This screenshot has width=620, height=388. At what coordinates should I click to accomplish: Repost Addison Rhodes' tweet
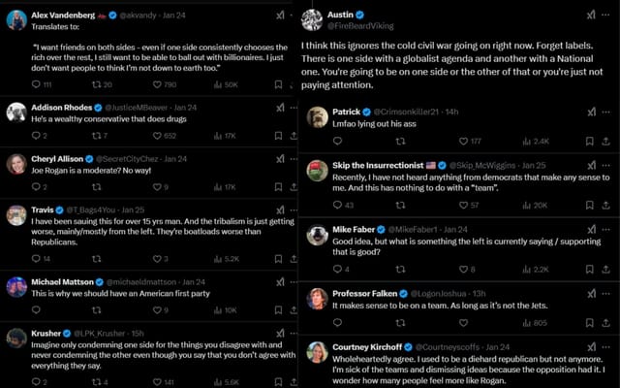pos(95,136)
